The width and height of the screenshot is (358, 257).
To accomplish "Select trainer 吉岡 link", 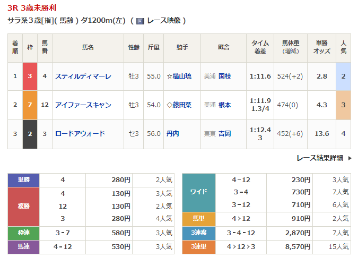I will click(x=224, y=134).
